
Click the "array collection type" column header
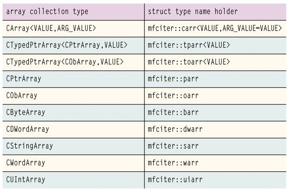click(x=47, y=11)
